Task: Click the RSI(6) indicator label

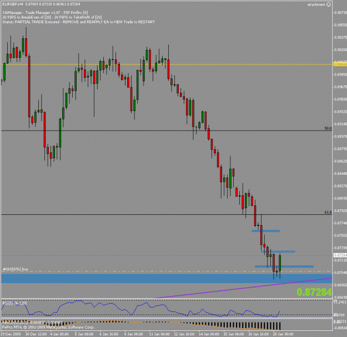Action: tap(14, 303)
